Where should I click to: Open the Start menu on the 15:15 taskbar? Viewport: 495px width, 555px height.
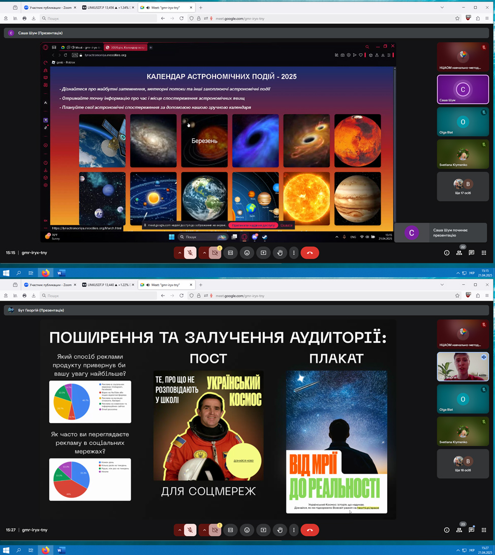click(x=6, y=273)
